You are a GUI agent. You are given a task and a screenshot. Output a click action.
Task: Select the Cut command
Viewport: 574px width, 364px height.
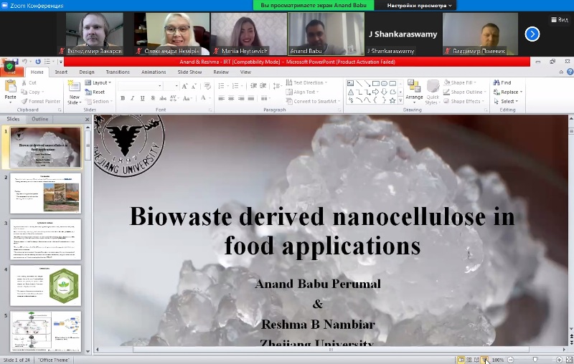point(29,82)
